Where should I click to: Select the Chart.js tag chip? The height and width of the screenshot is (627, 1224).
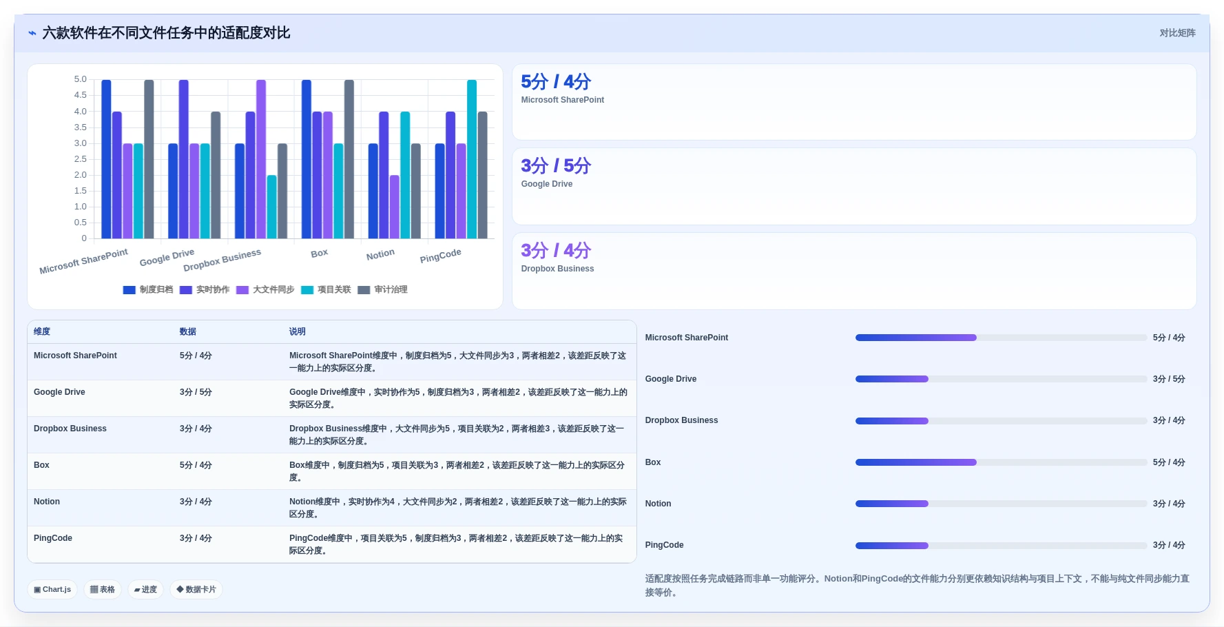[52, 590]
